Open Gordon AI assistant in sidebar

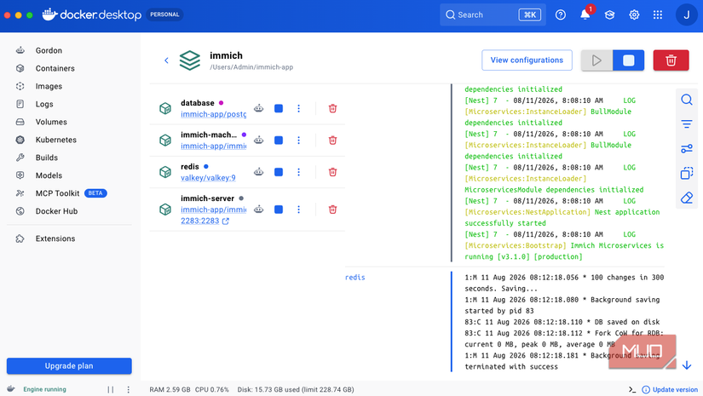tap(49, 50)
